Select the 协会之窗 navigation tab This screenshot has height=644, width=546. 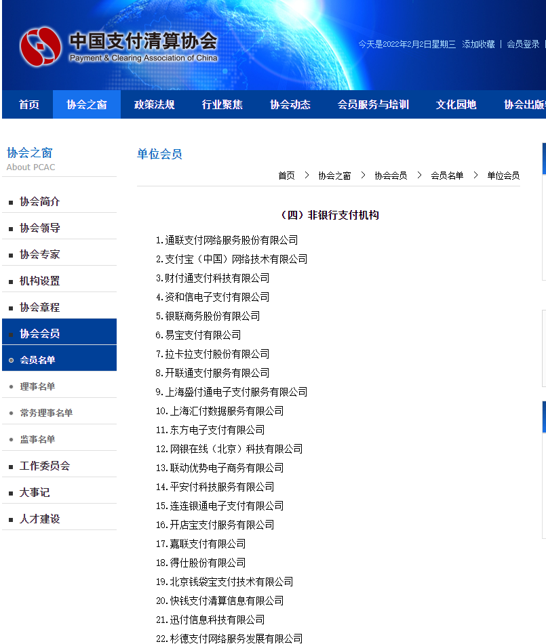click(87, 104)
